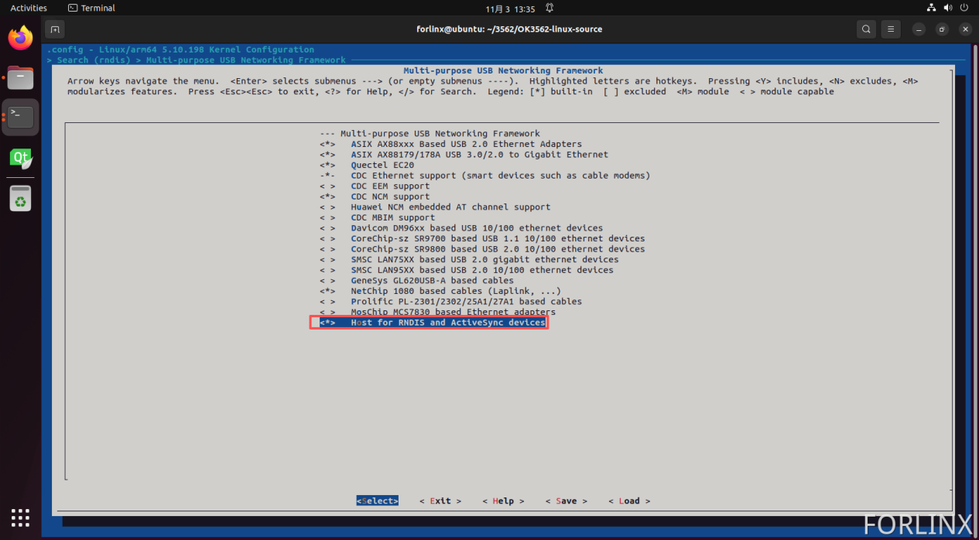Launch Qt Creator from the dock
Screen dimensions: 979x540
(x=19, y=157)
